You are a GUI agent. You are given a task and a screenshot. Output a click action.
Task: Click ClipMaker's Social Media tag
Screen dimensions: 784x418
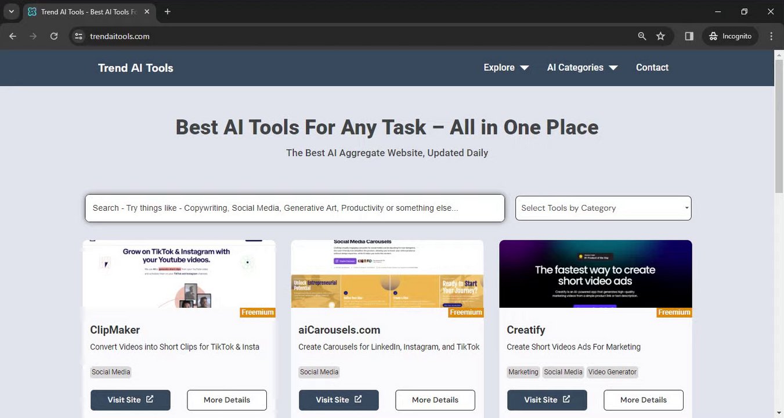111,372
